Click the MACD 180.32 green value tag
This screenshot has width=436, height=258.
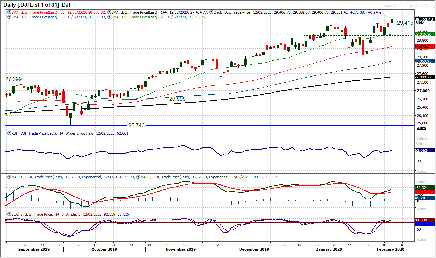click(425, 188)
